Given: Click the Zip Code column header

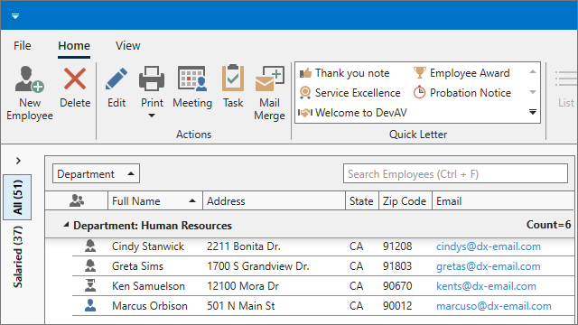Looking at the screenshot, I should 406,200.
